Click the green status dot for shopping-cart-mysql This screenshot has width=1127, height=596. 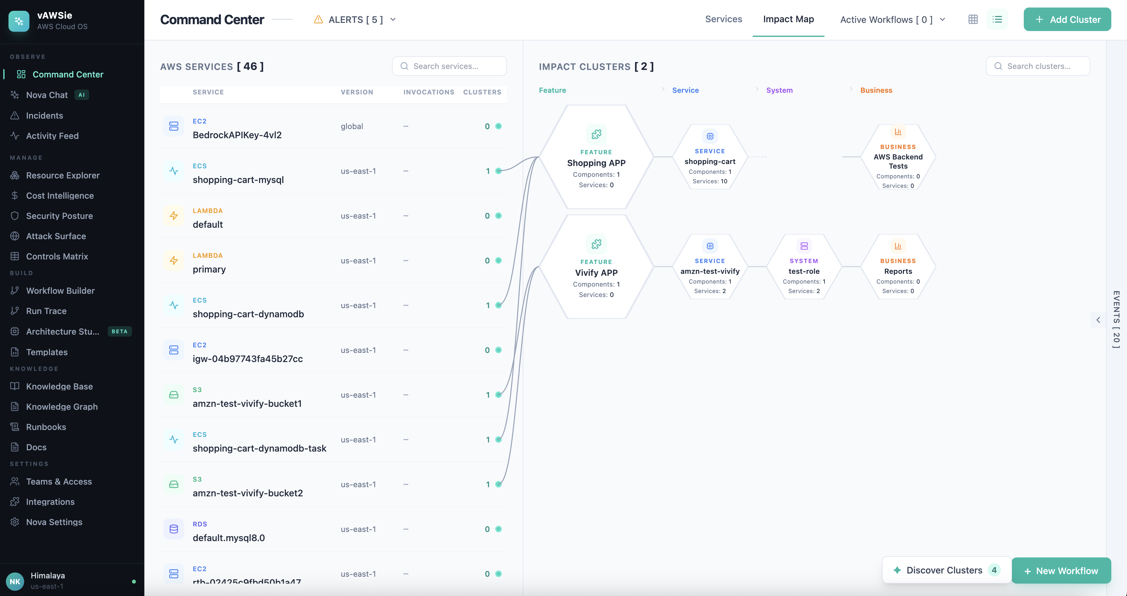[x=498, y=171]
